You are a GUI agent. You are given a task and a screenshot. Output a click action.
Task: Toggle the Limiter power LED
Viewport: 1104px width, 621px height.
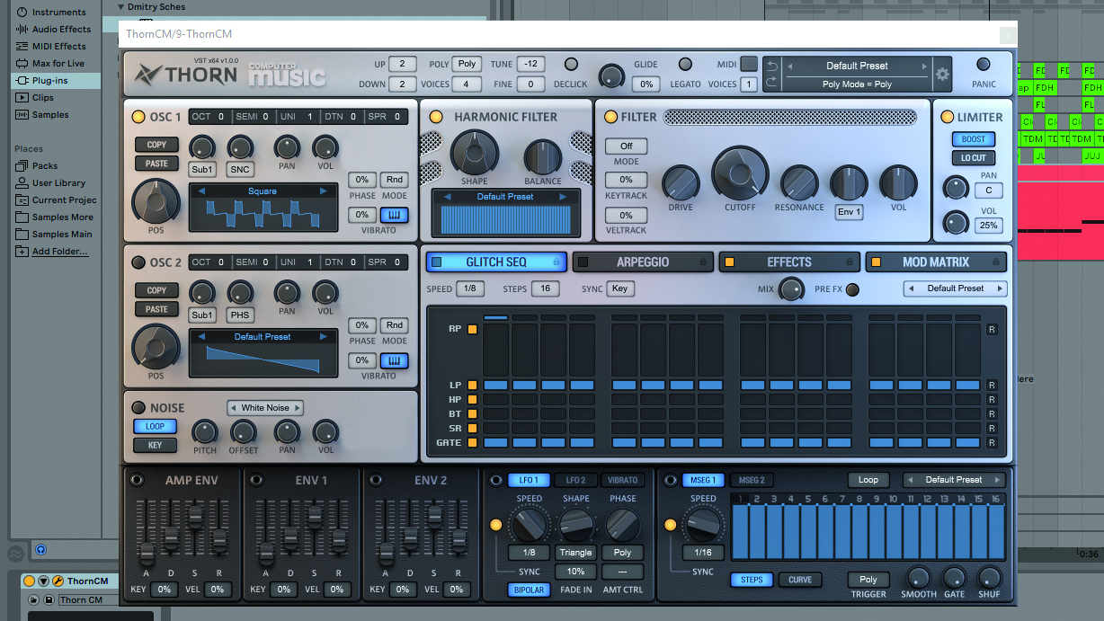(947, 117)
